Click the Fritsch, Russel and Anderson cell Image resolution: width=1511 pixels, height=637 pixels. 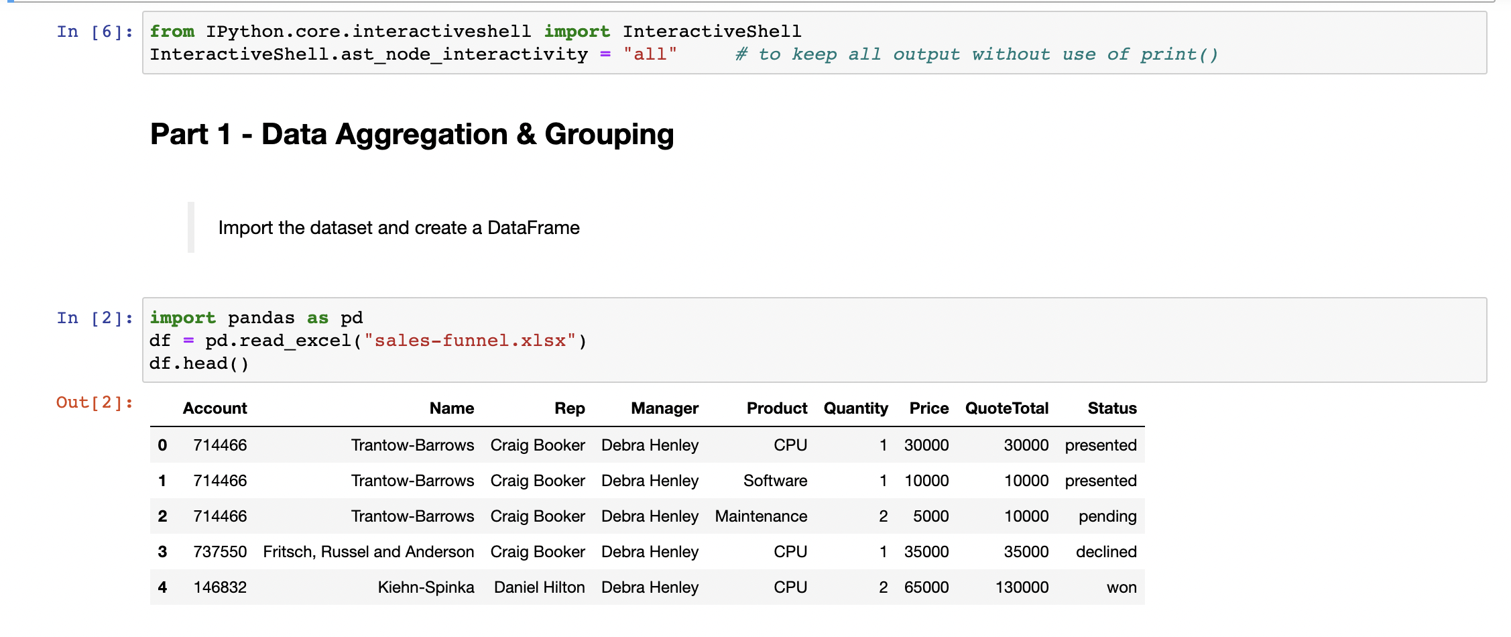(368, 551)
